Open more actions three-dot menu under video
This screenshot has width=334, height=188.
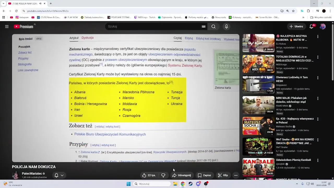(x=236, y=175)
